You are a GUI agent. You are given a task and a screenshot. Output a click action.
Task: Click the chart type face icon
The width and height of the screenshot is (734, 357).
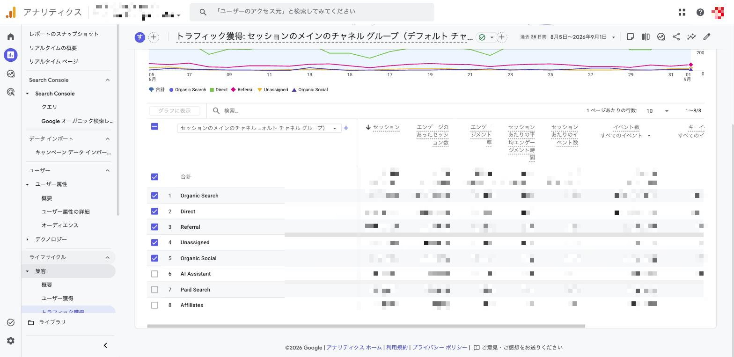661,36
